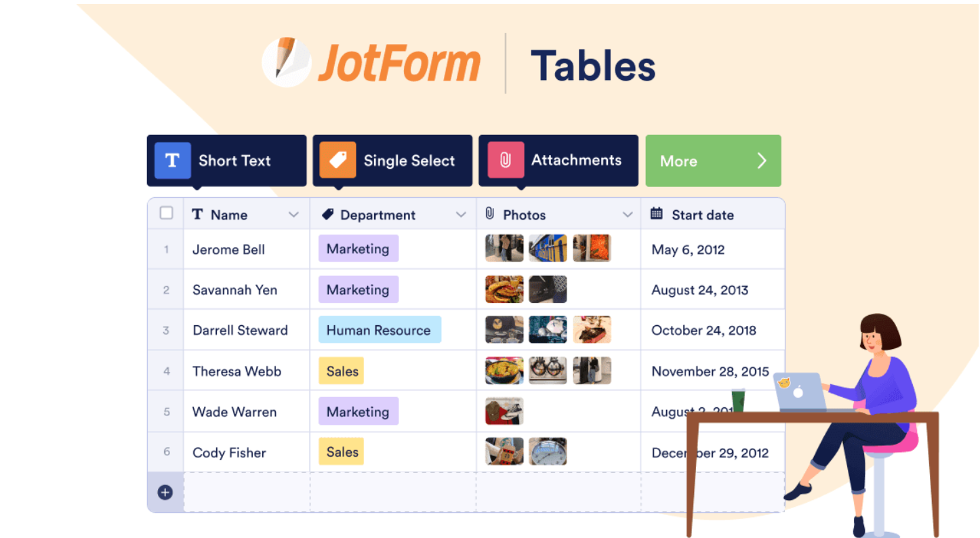Click the Jerome Bell name cell

tap(229, 249)
